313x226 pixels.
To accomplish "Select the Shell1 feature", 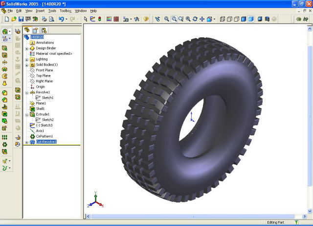I will click(x=40, y=109).
